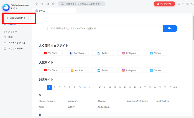
Task: Open the Allocine site link
Action: point(102,101)
